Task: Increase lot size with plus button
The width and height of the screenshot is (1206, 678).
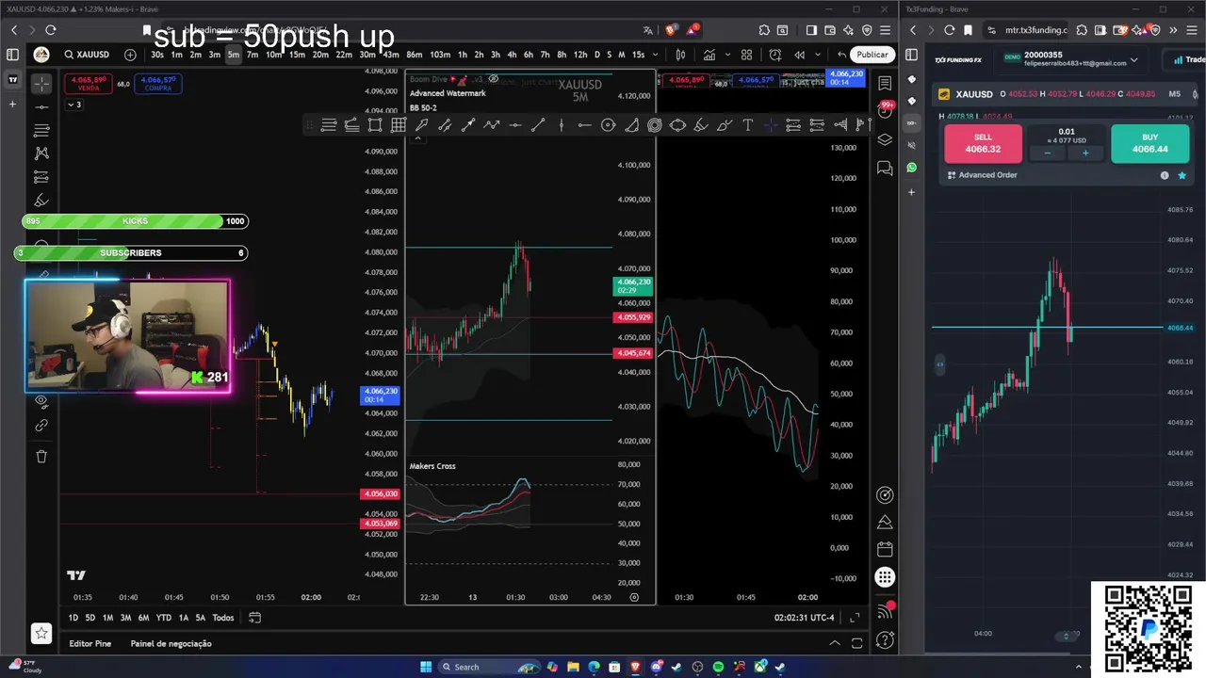Action: [1085, 153]
